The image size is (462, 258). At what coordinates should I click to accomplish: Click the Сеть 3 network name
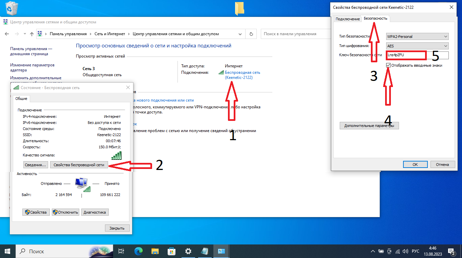click(89, 68)
